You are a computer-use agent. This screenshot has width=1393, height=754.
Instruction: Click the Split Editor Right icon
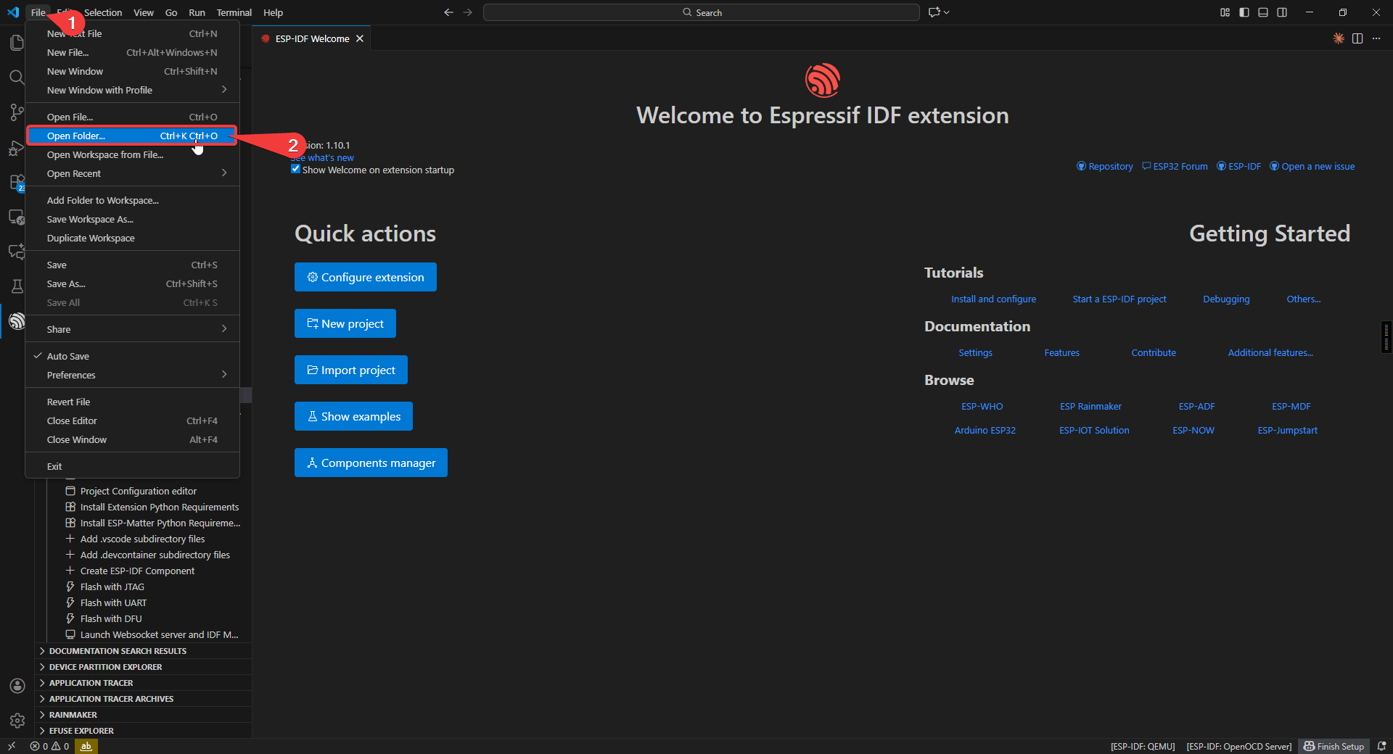click(1357, 38)
